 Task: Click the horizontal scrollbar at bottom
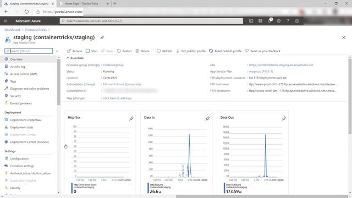(262, 196)
